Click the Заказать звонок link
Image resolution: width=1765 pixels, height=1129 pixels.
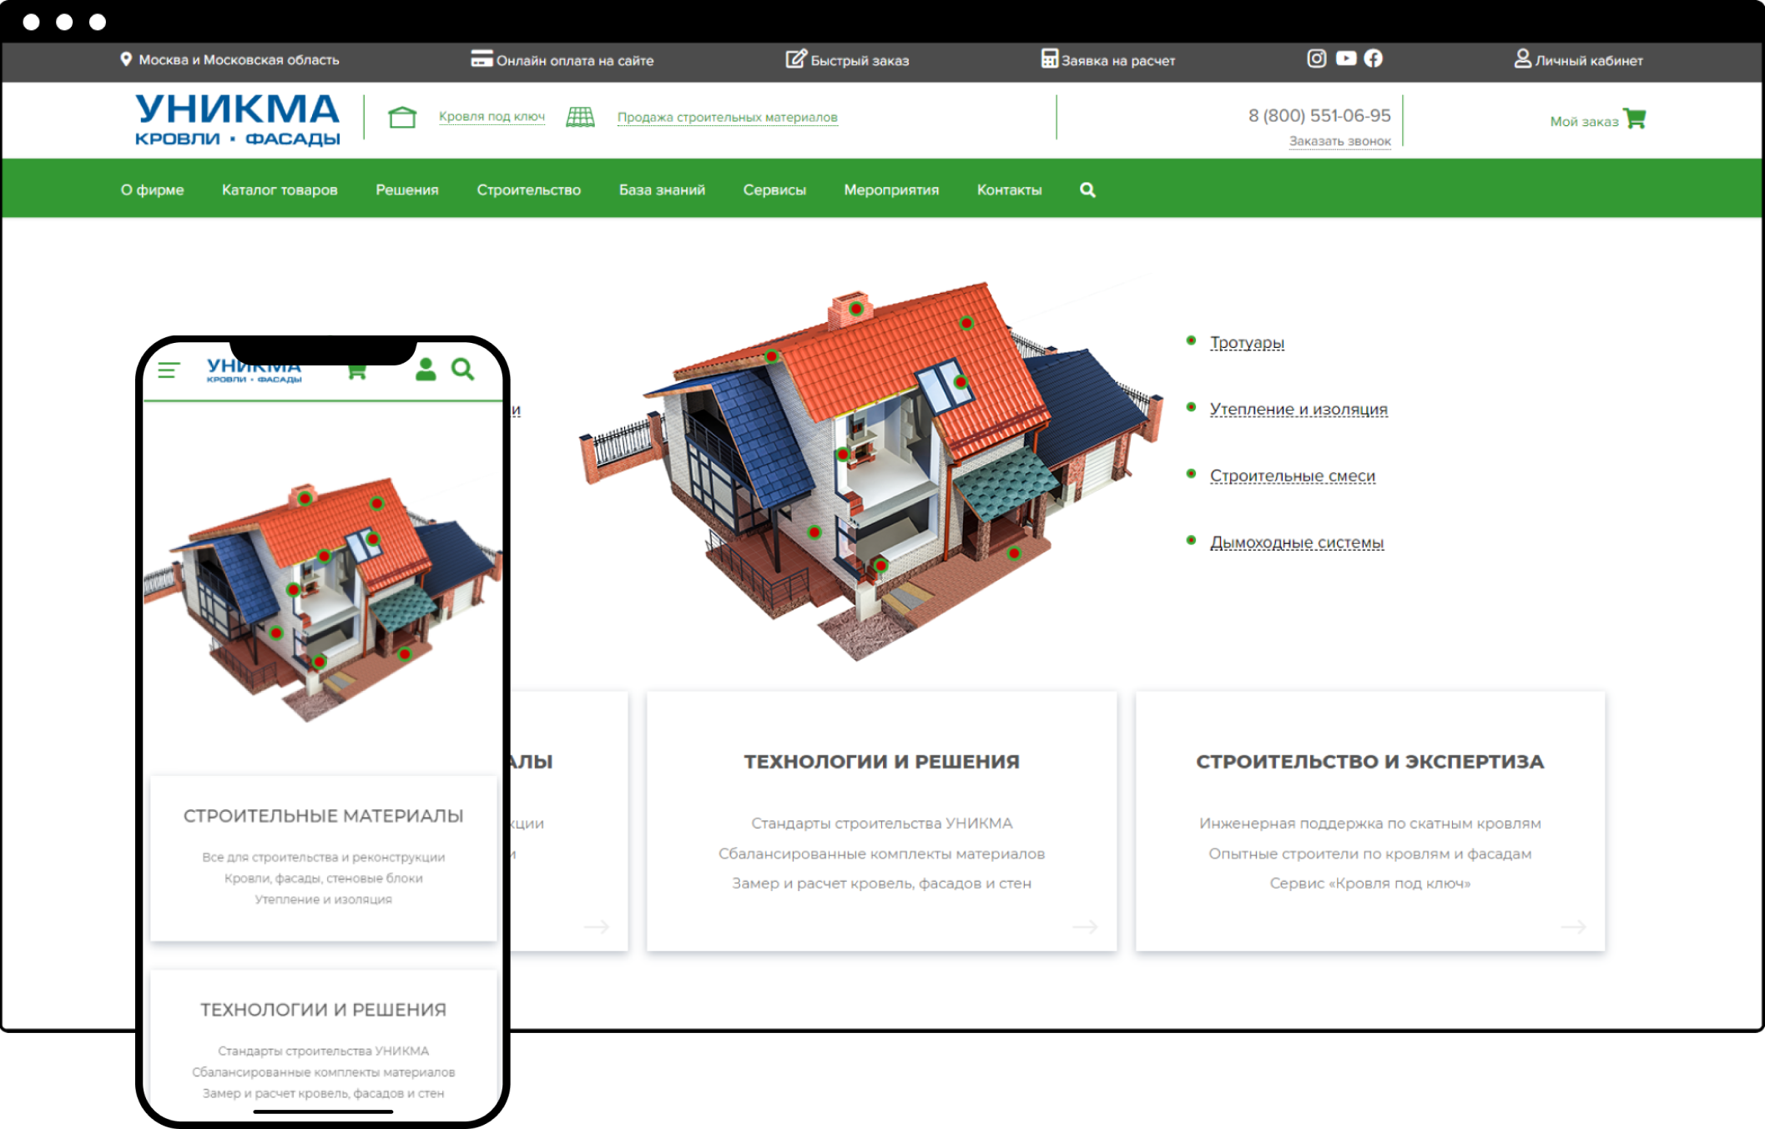tap(1339, 141)
